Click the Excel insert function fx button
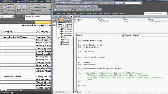 pyautogui.click(x=23, y=16)
